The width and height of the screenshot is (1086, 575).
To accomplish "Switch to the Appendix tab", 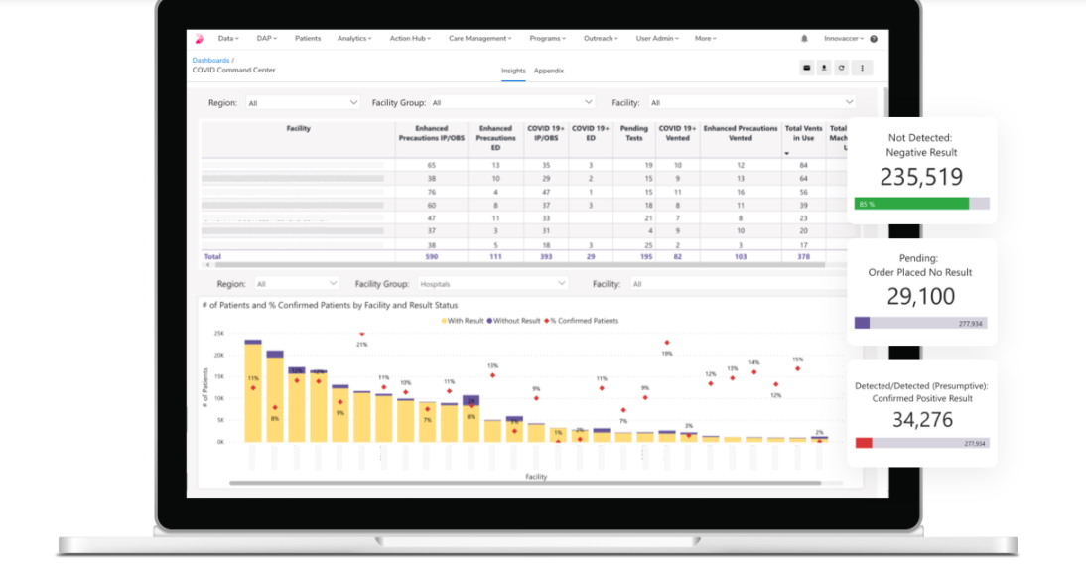I will [x=548, y=71].
